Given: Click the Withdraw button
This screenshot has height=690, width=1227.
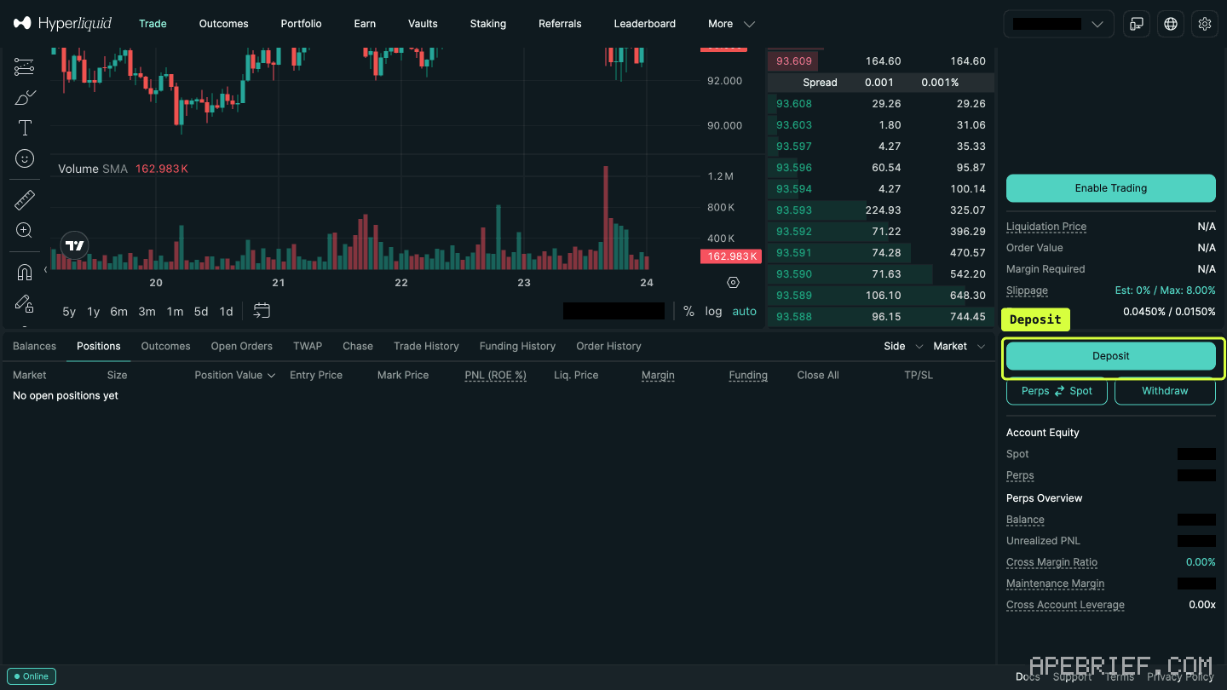Looking at the screenshot, I should (x=1165, y=391).
